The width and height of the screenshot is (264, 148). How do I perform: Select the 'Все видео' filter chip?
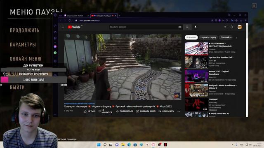click(191, 37)
